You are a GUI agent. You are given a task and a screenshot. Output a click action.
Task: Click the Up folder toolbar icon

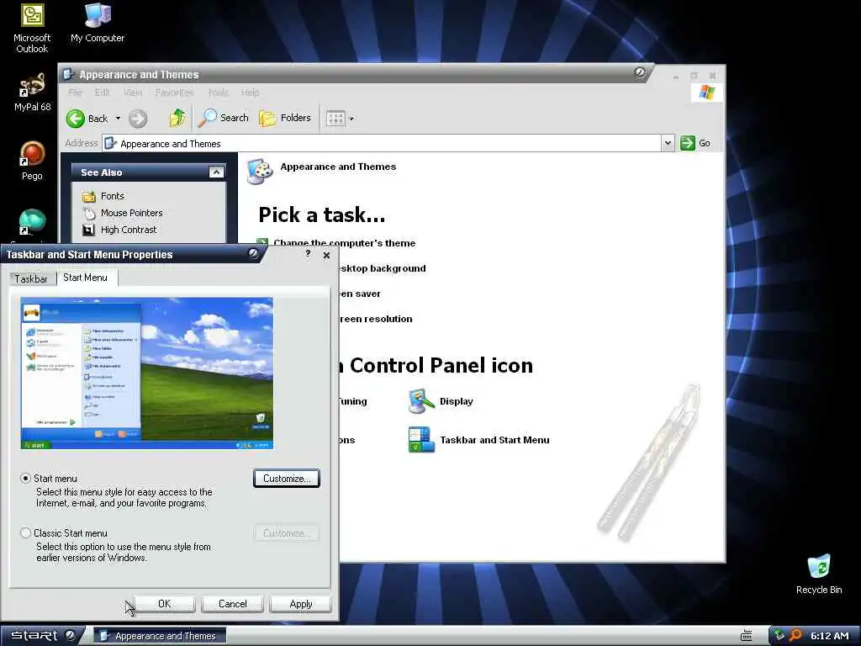(177, 118)
